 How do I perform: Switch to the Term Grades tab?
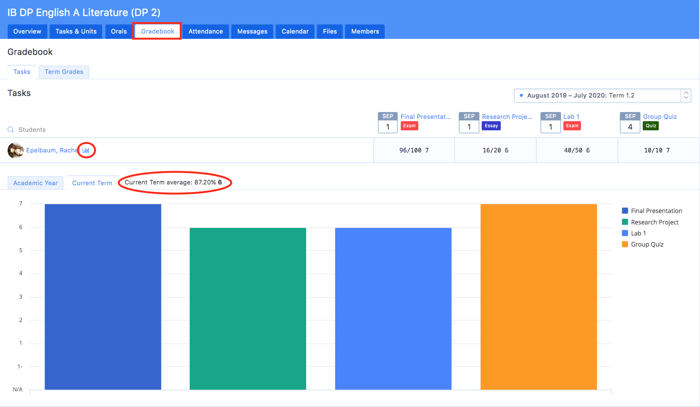[x=64, y=72]
